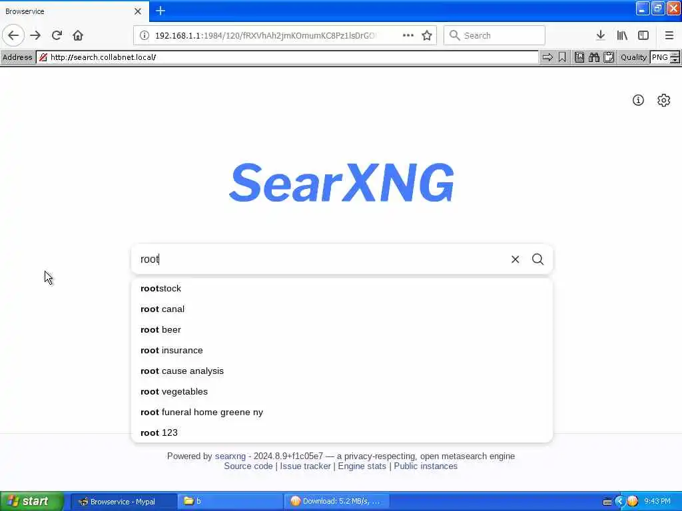
Task: Bookmark this page with the star icon
Action: click(427, 35)
